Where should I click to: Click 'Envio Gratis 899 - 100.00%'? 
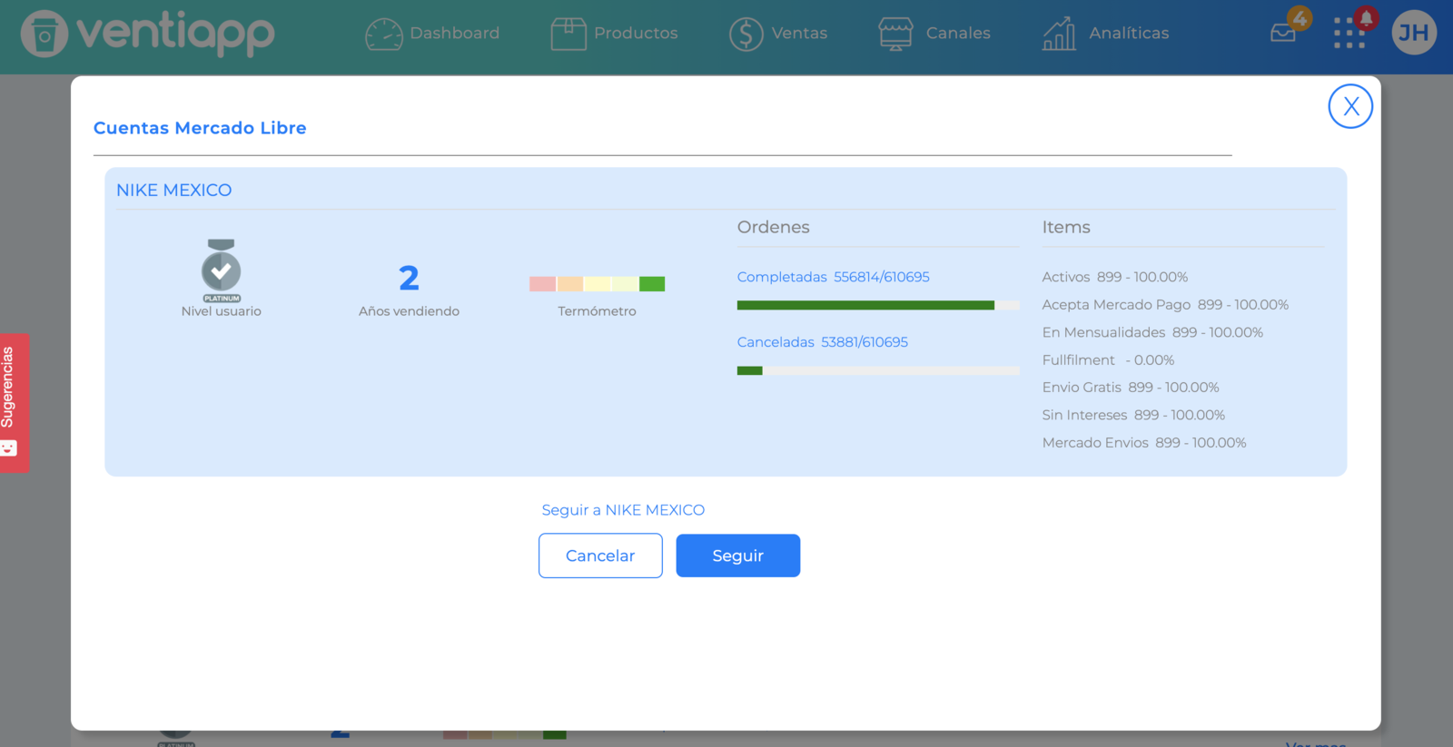1131,388
